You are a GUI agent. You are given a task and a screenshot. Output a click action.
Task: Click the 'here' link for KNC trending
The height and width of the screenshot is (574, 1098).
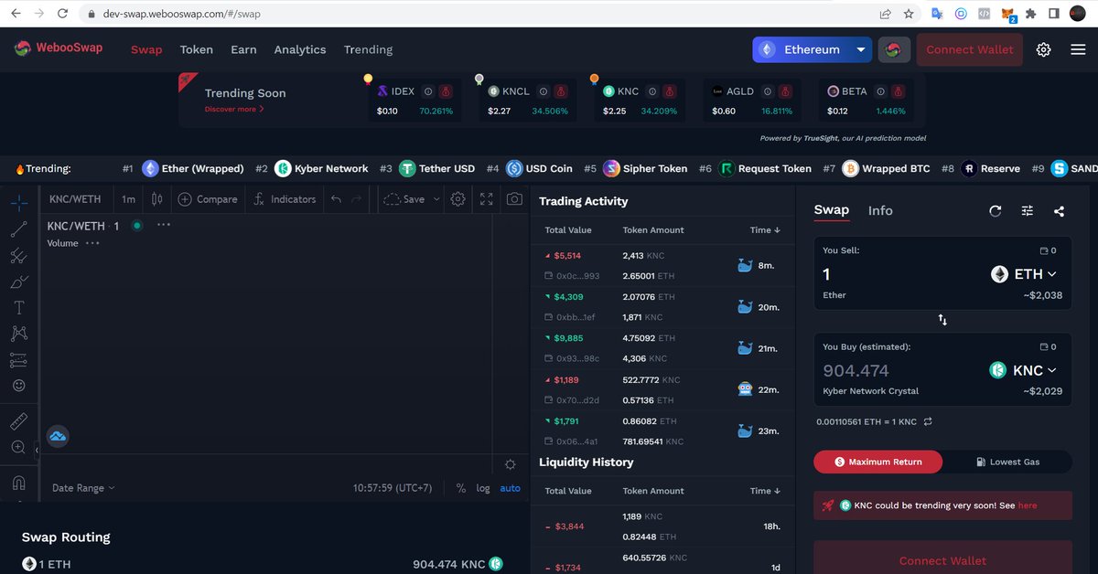pos(1028,505)
